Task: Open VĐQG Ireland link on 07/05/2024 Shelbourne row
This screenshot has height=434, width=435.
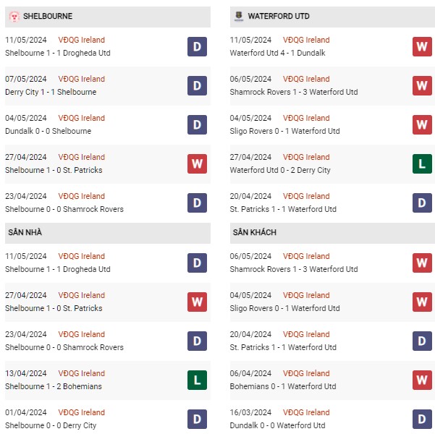Action: pyautogui.click(x=81, y=79)
